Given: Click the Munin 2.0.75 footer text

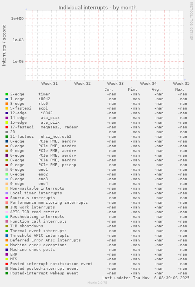Looking at the screenshot, I should pyautogui.click(x=97, y=283).
